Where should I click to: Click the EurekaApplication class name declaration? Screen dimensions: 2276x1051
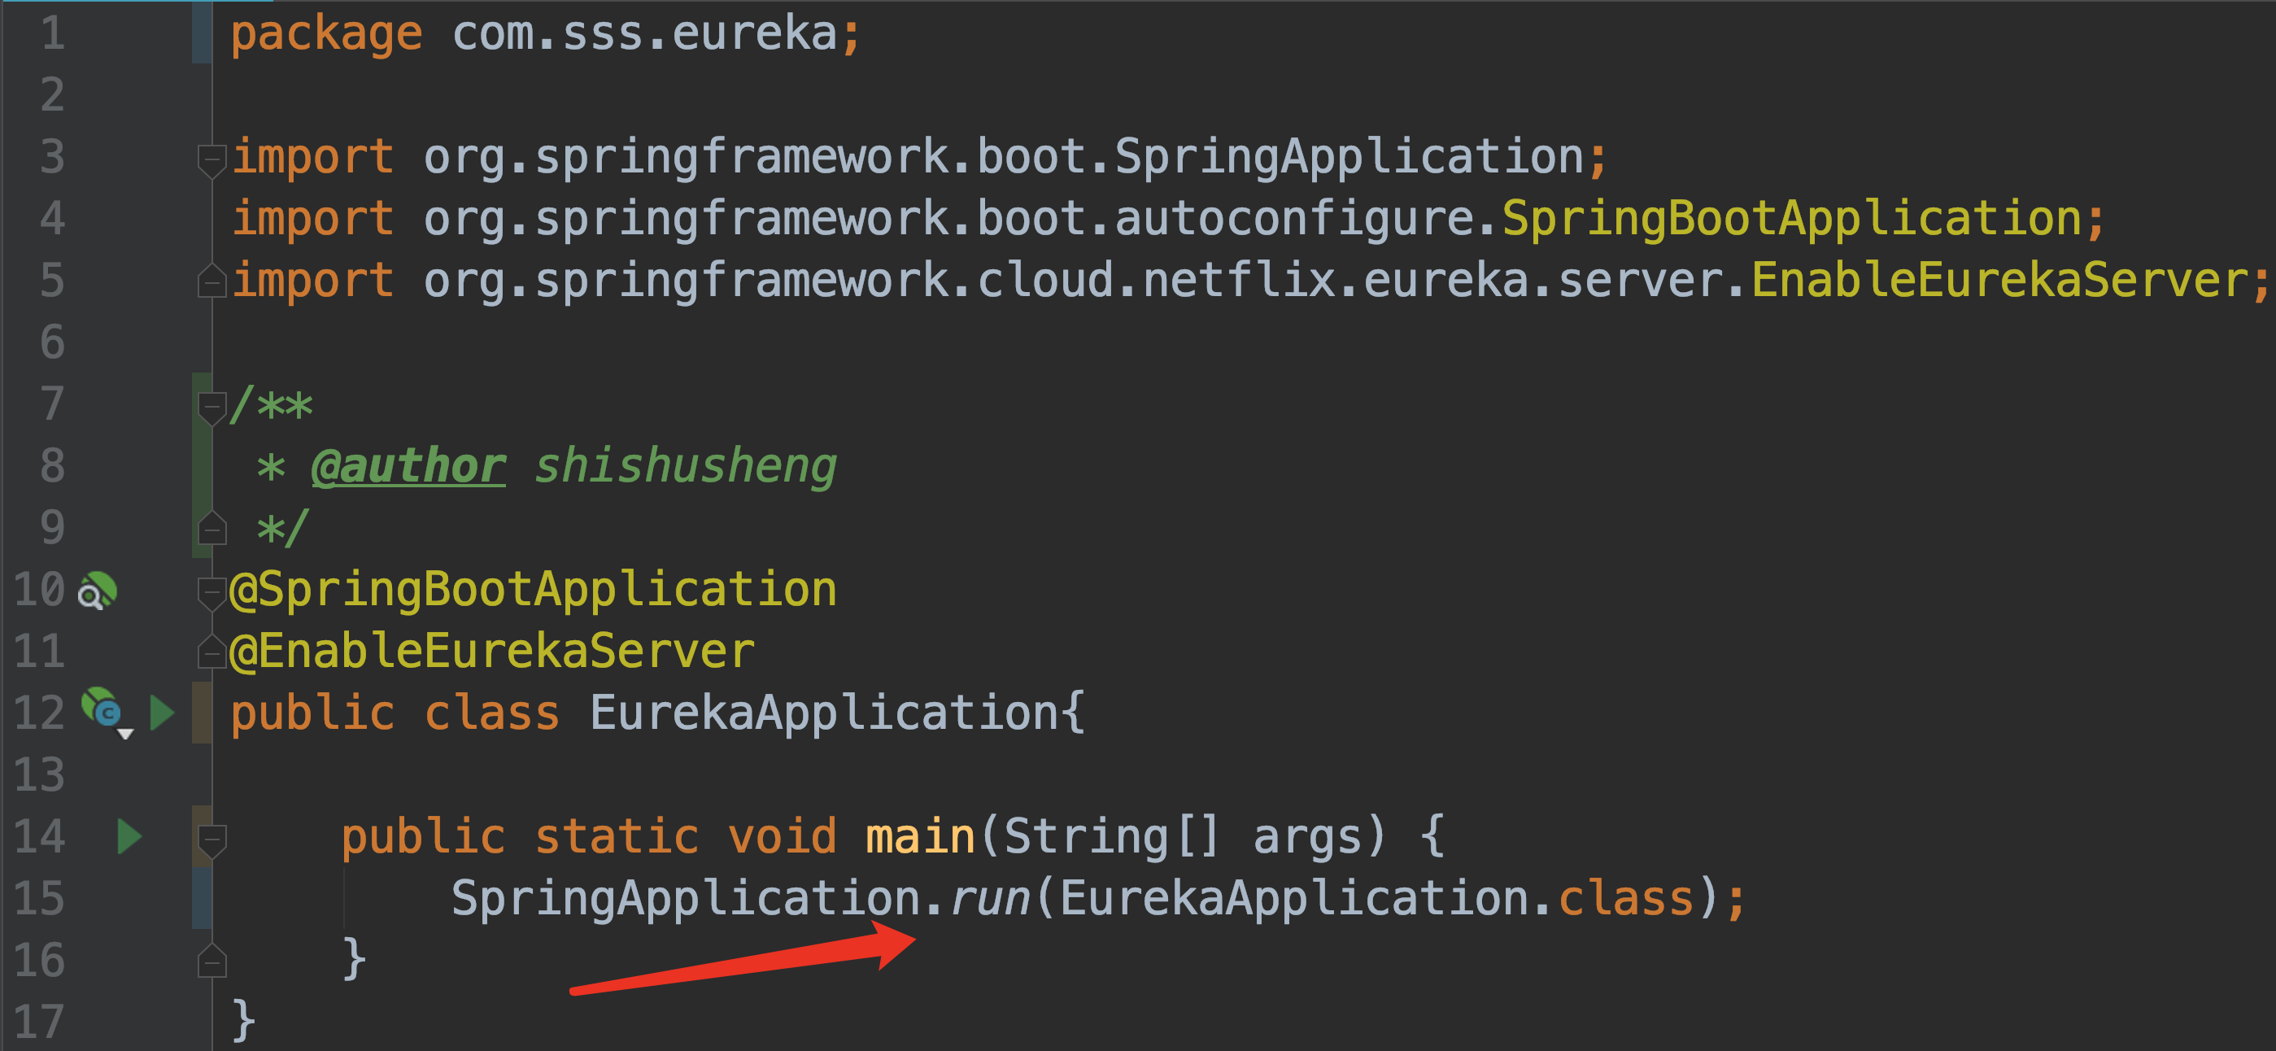pyautogui.click(x=823, y=713)
